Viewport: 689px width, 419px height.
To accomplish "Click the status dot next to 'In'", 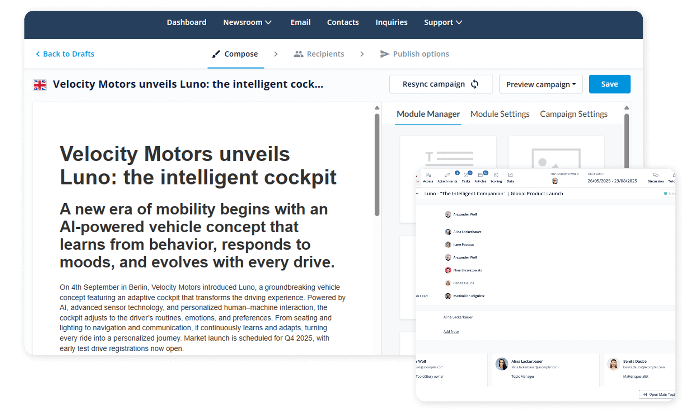I will tap(666, 194).
